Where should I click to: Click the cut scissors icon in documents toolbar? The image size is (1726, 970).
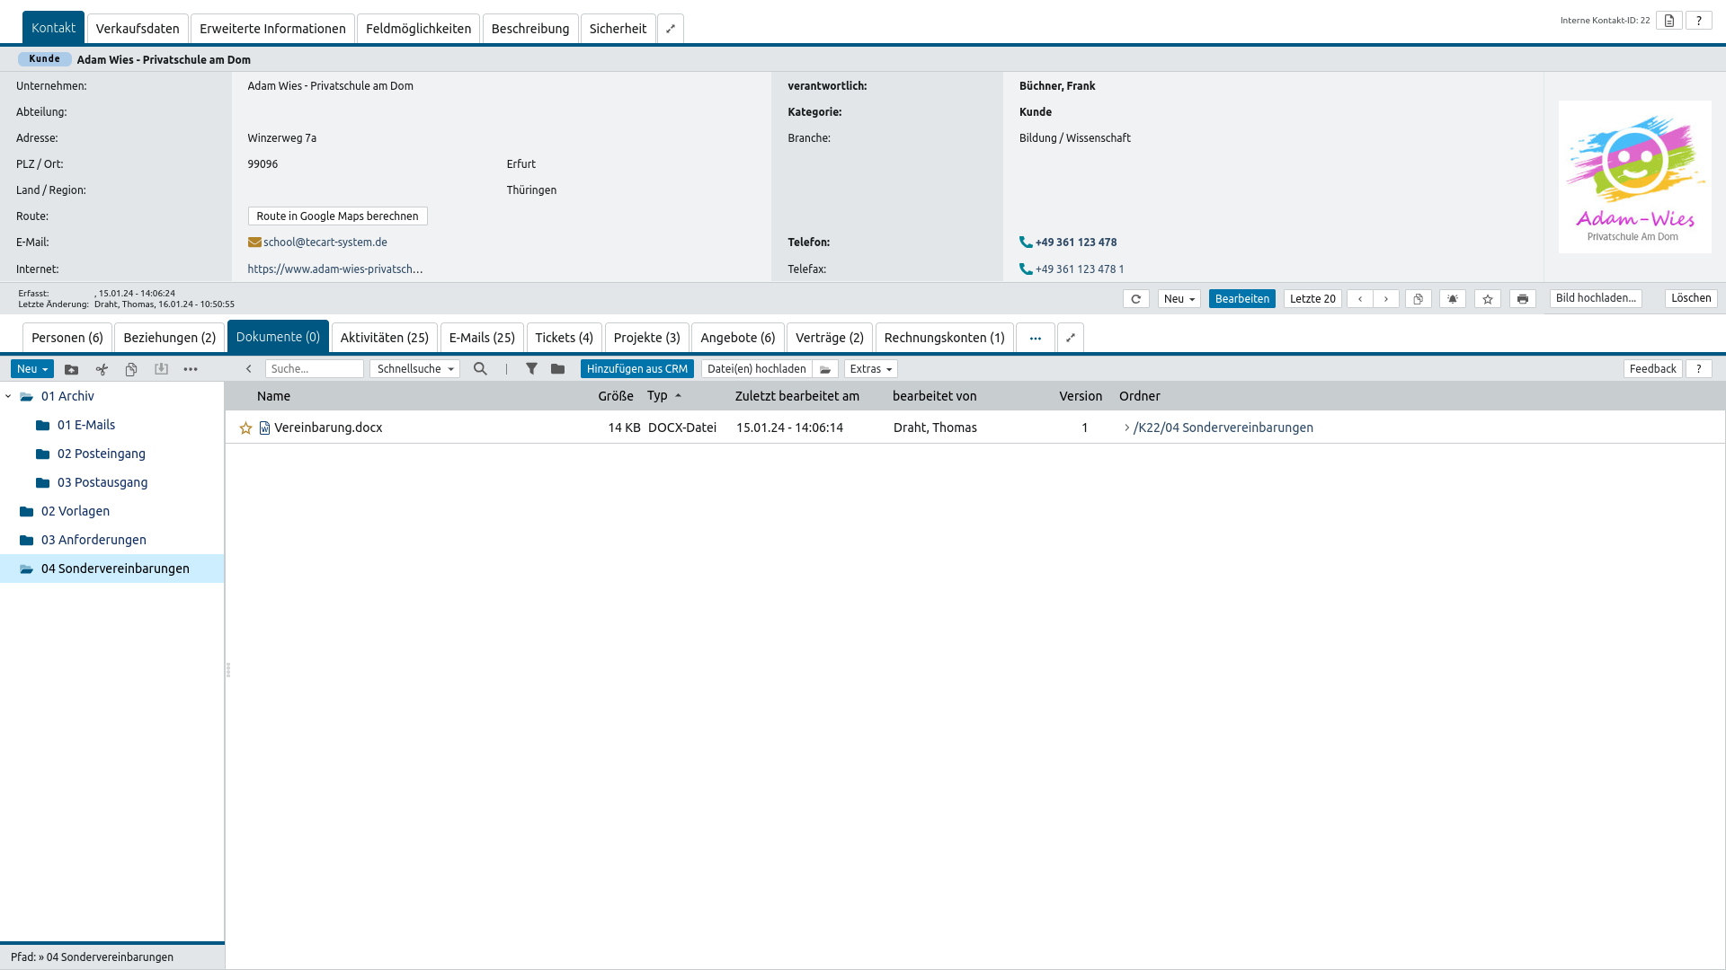coord(102,369)
